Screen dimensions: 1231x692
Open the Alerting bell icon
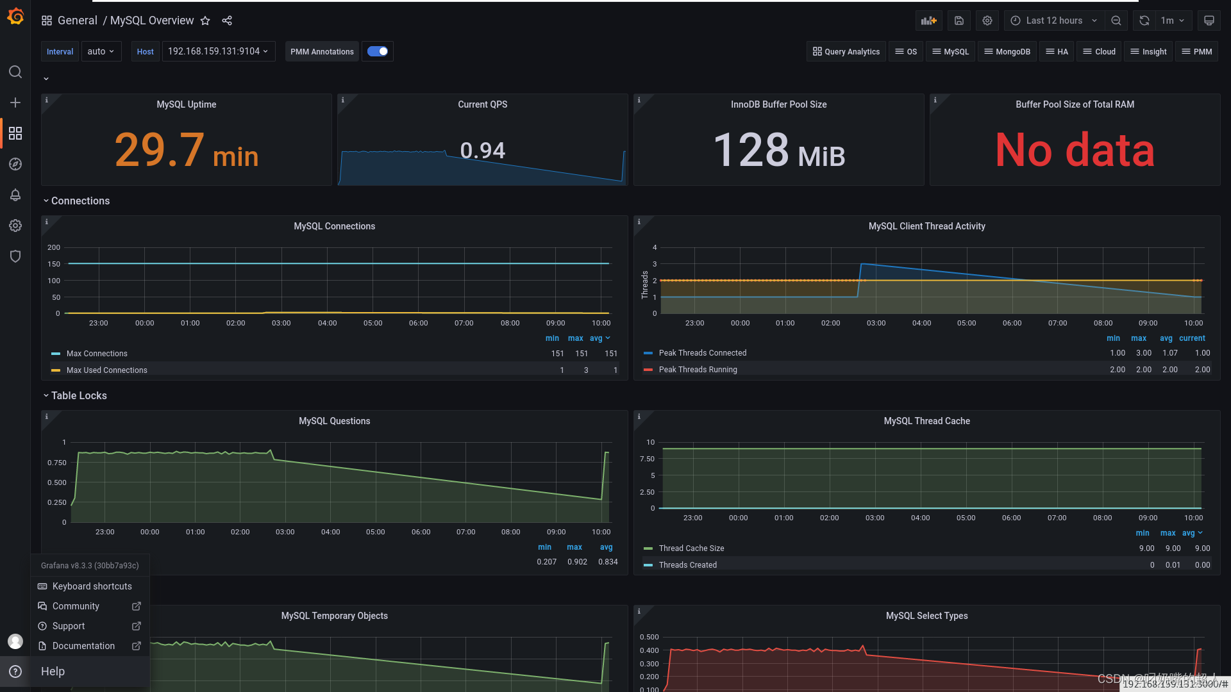tap(15, 195)
